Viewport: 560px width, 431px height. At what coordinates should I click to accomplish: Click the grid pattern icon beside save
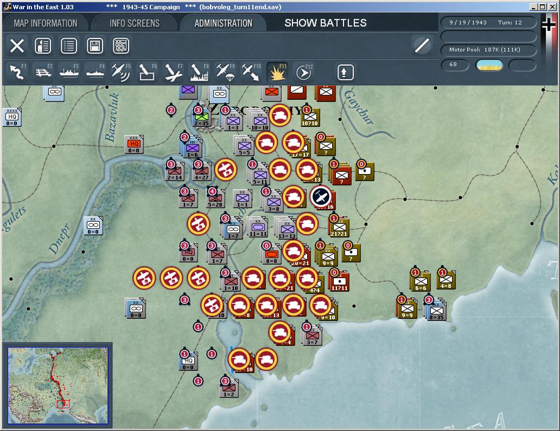click(121, 46)
